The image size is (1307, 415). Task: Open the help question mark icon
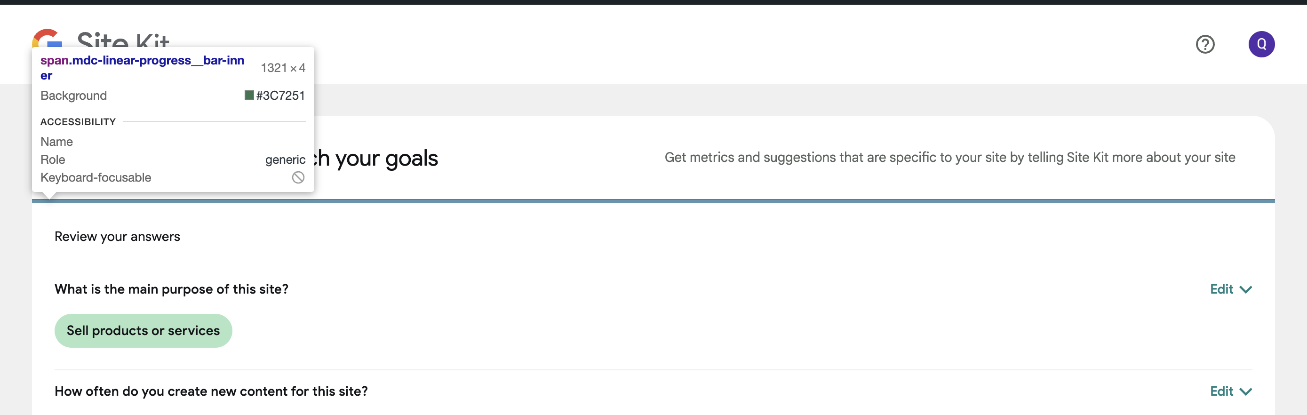(1205, 45)
